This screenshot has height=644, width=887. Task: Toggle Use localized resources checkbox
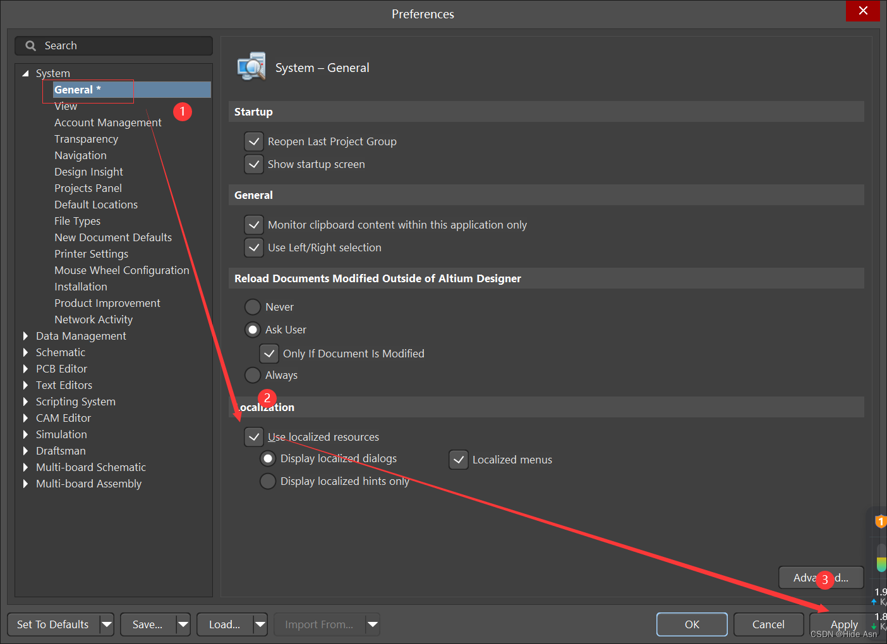[x=254, y=437]
